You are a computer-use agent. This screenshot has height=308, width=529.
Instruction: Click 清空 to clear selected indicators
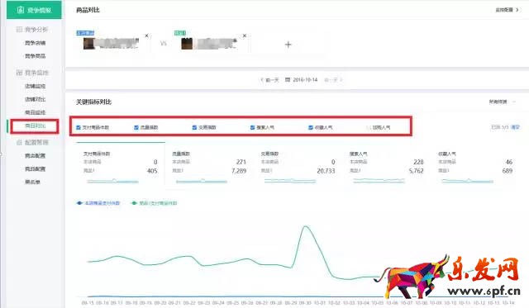(x=515, y=127)
